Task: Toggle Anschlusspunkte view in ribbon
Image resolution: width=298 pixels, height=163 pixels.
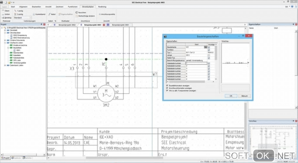Action: click(107, 14)
